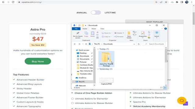Click the Paste shortcut icon
The width and height of the screenshot is (195, 109).
[97, 38]
